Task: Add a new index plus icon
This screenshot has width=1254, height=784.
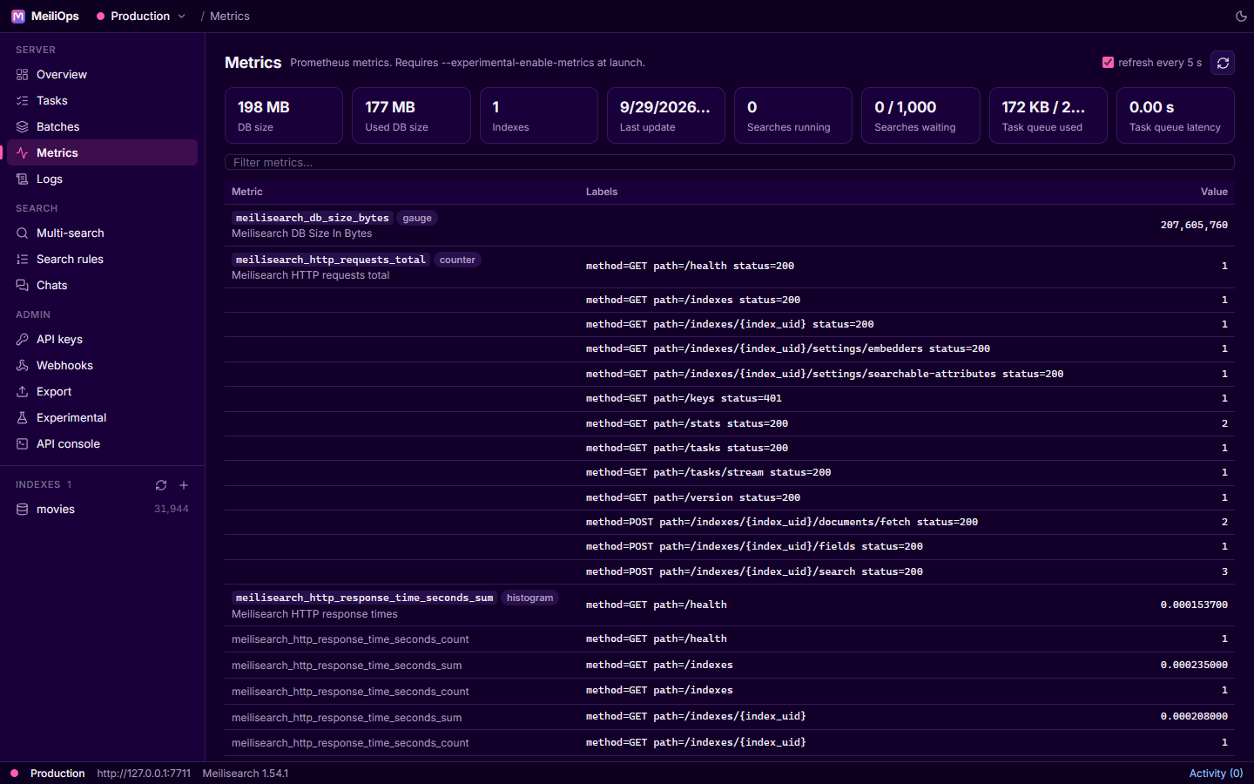Action: tap(184, 485)
